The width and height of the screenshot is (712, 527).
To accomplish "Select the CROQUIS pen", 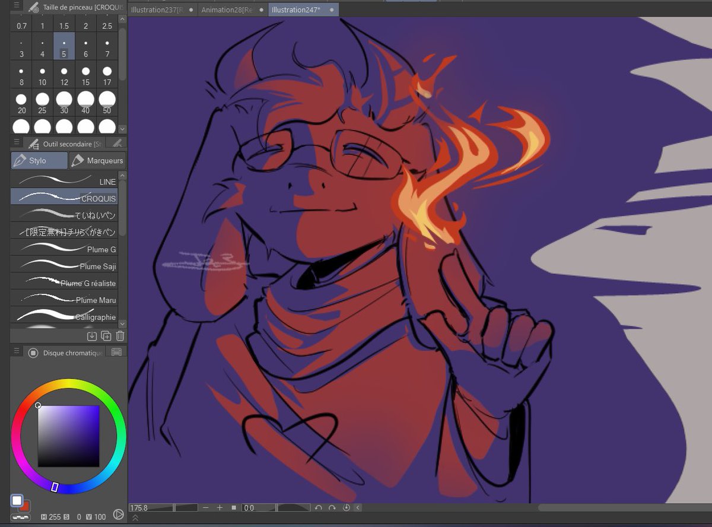I will click(64, 197).
